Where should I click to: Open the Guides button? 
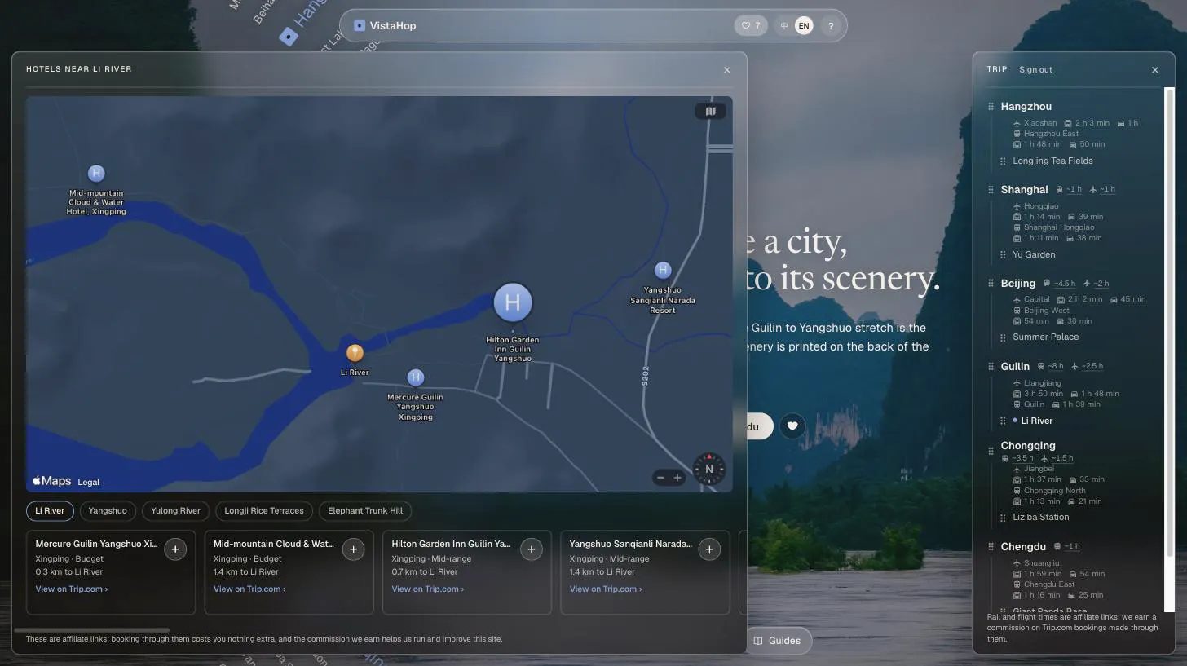click(777, 641)
